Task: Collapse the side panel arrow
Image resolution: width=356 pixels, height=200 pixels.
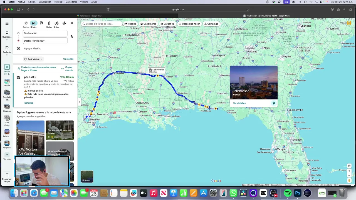Action: pyautogui.click(x=79, y=102)
